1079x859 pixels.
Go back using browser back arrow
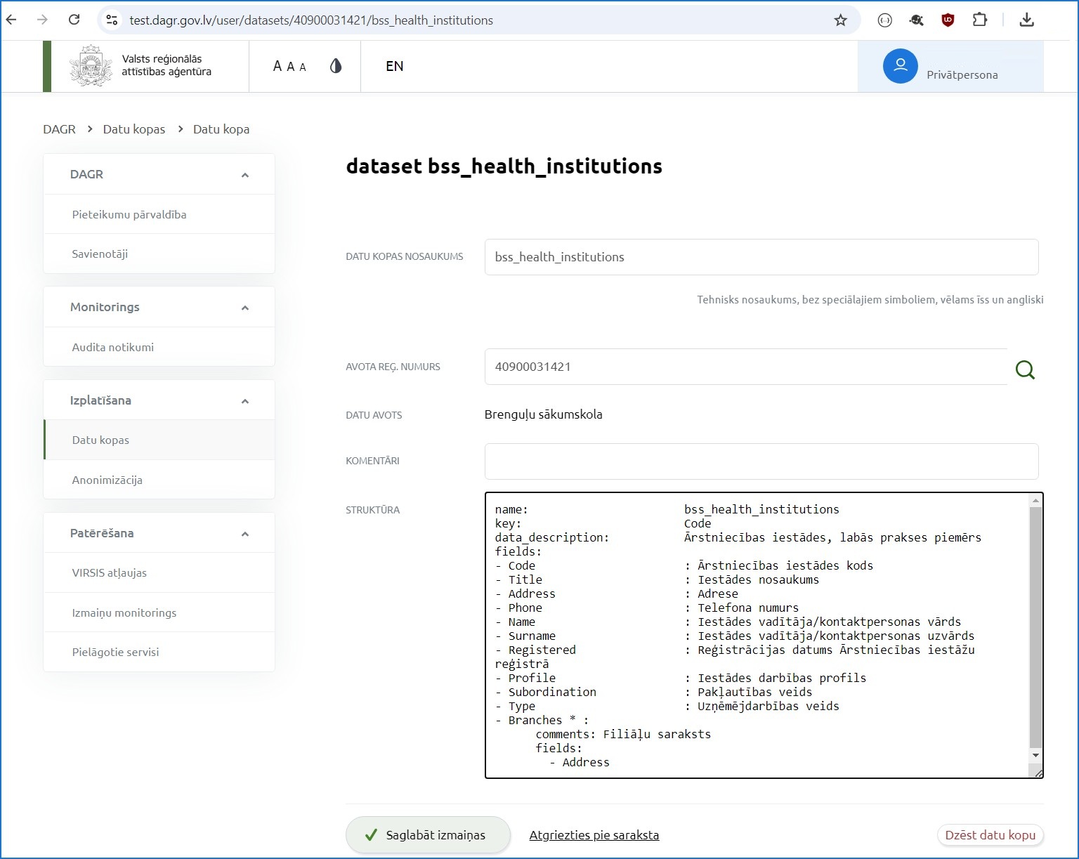point(11,20)
